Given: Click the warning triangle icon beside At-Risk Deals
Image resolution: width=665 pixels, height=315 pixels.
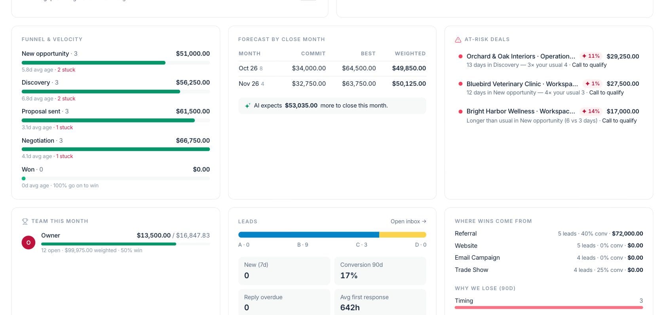Looking at the screenshot, I should tap(458, 40).
